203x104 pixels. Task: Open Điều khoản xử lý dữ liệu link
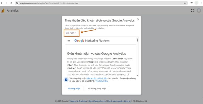coord(97,79)
